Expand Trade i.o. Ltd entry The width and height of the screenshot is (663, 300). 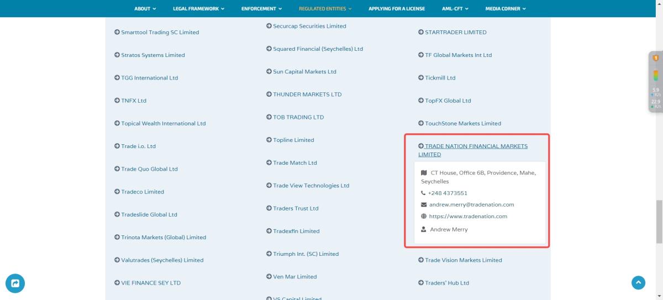(135, 146)
